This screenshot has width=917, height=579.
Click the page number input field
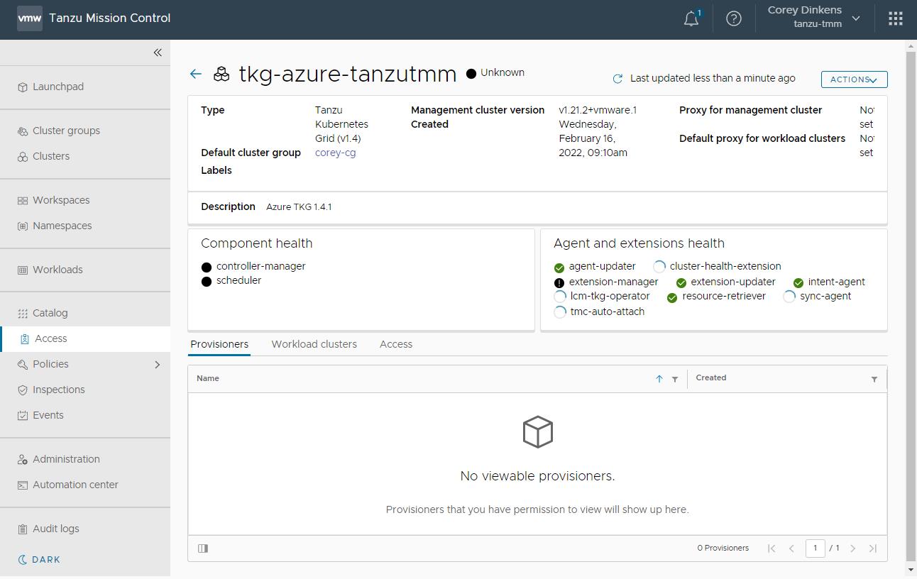tap(815, 548)
